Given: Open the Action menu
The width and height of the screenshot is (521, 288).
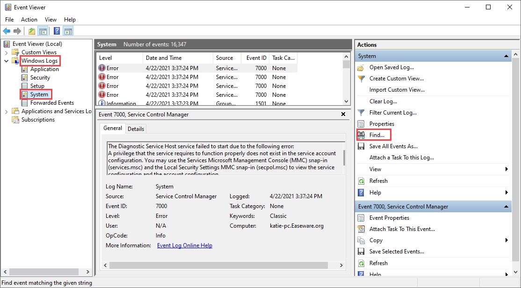Looking at the screenshot, I should (29, 20).
